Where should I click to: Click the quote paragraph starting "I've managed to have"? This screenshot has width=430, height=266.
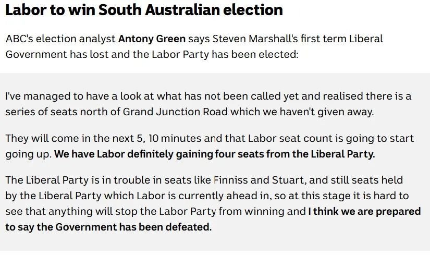click(x=208, y=104)
